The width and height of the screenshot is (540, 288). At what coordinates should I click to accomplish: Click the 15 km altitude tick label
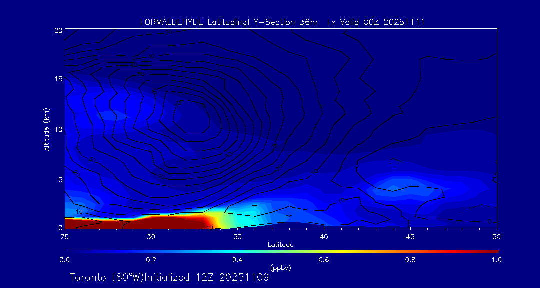(x=57, y=79)
